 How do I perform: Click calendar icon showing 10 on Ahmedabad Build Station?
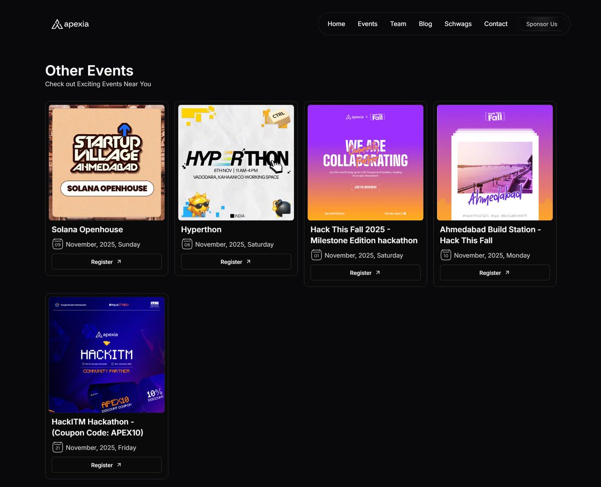[445, 255]
